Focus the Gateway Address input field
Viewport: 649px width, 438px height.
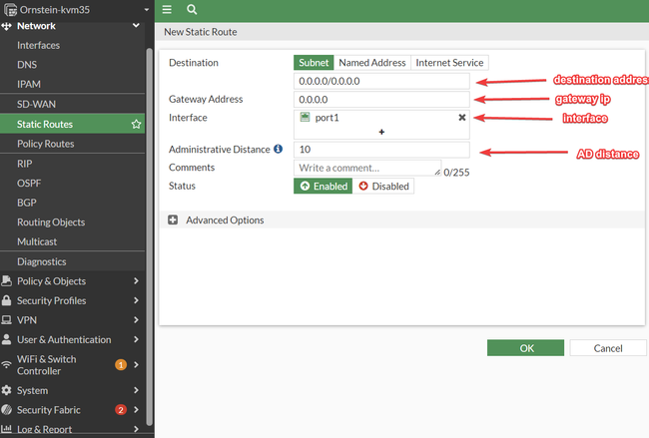pyautogui.click(x=381, y=99)
